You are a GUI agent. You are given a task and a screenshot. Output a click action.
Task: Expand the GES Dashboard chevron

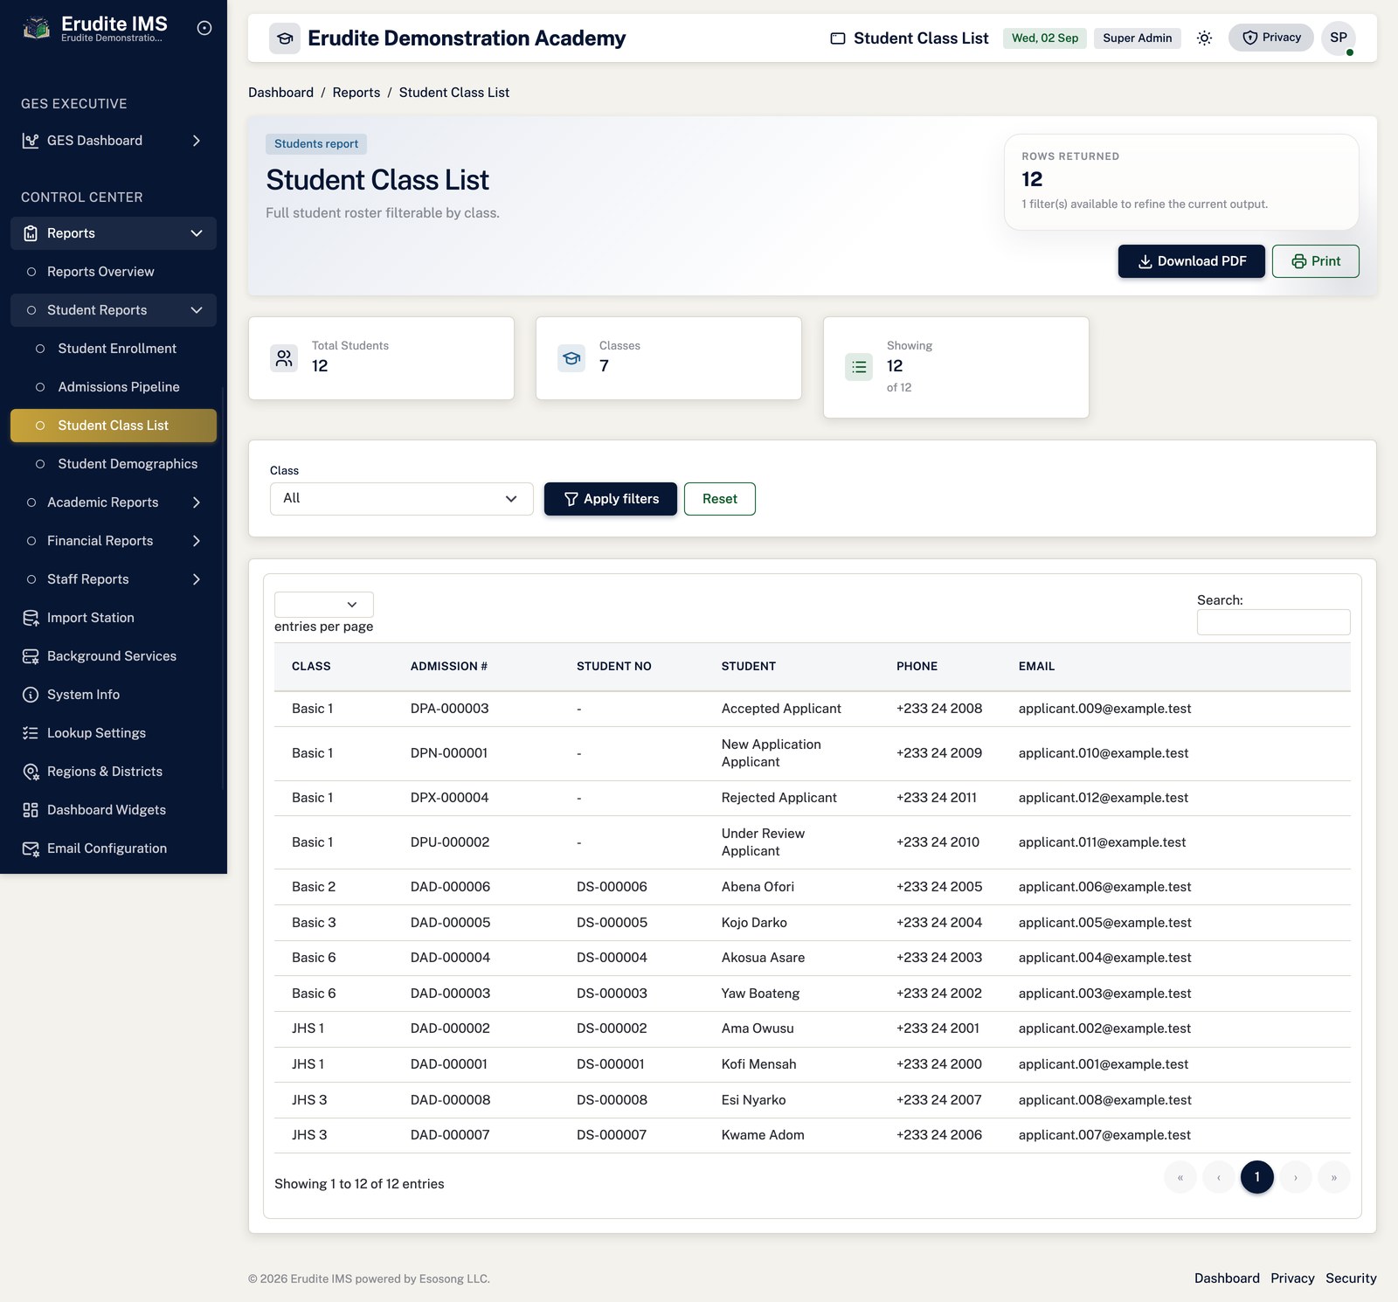coord(197,141)
